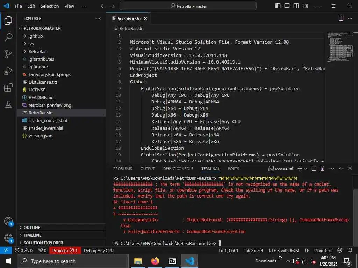This screenshot has height=268, width=358.
Task: Open the Run and Debug view
Action: pos(8,71)
